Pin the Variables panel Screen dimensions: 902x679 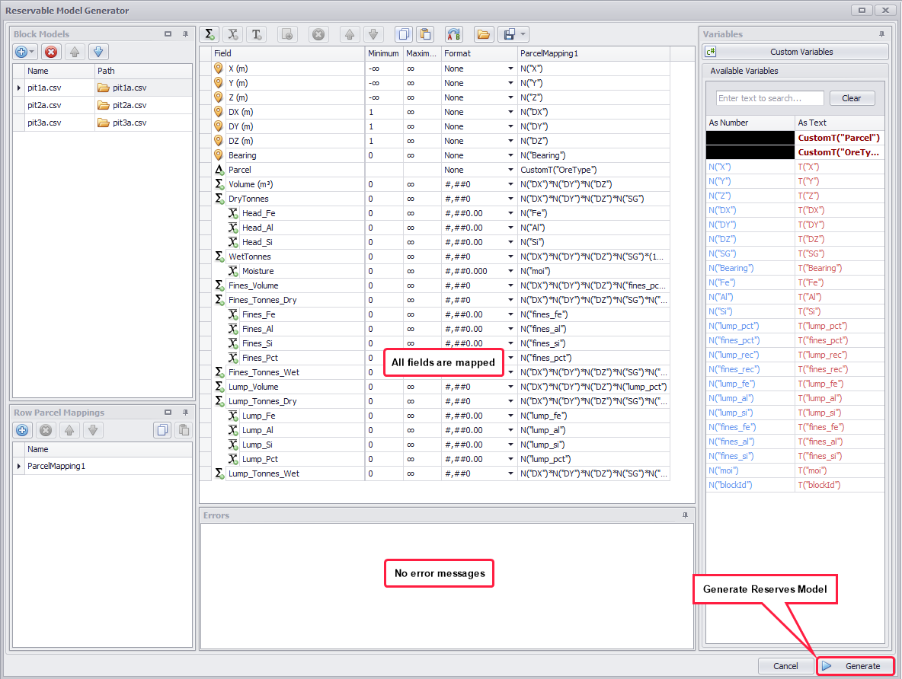tap(882, 34)
